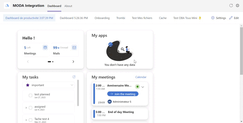The width and height of the screenshot is (243, 123).
Task: Expand the 'assigned' task row
Action: point(26,108)
